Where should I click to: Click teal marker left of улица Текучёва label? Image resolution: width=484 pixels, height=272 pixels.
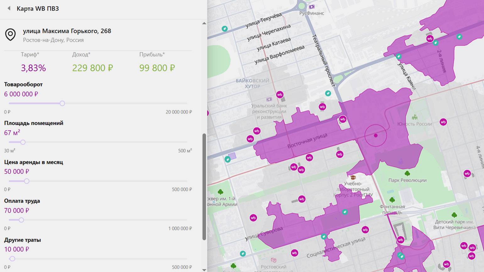tap(224, 29)
